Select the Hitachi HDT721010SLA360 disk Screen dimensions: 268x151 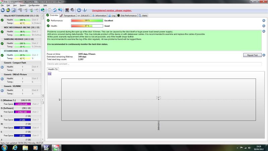coord(21,19)
